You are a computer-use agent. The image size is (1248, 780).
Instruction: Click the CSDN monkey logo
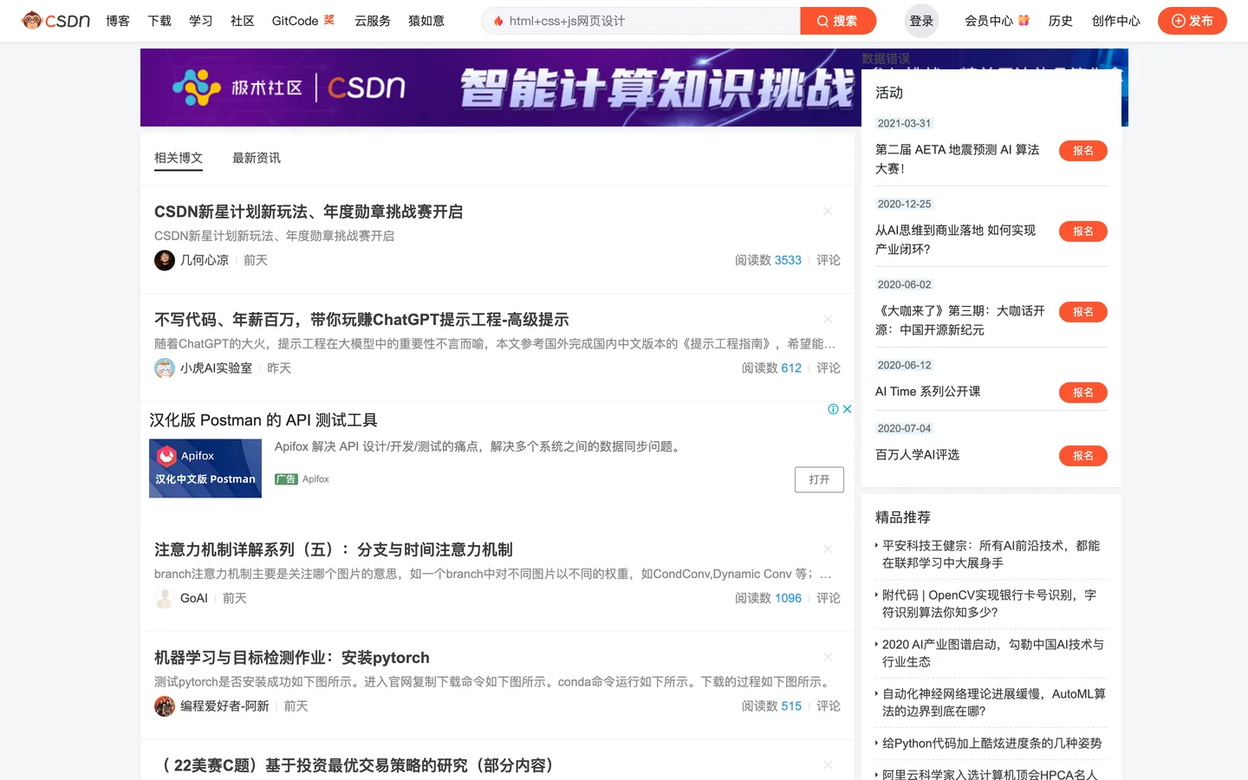(56, 21)
